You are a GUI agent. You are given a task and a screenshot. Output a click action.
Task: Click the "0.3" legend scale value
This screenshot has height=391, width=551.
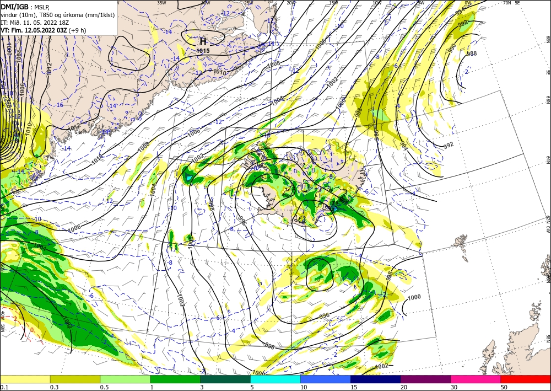pos(54,387)
